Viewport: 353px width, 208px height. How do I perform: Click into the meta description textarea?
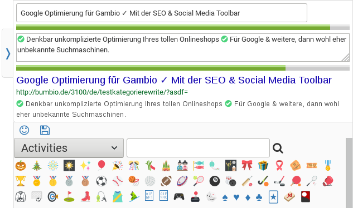click(x=183, y=47)
